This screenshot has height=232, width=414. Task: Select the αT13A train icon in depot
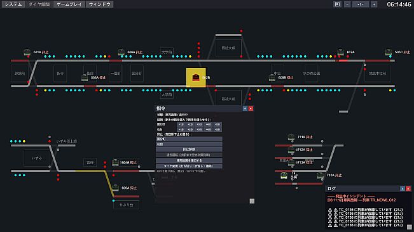tap(291, 162)
